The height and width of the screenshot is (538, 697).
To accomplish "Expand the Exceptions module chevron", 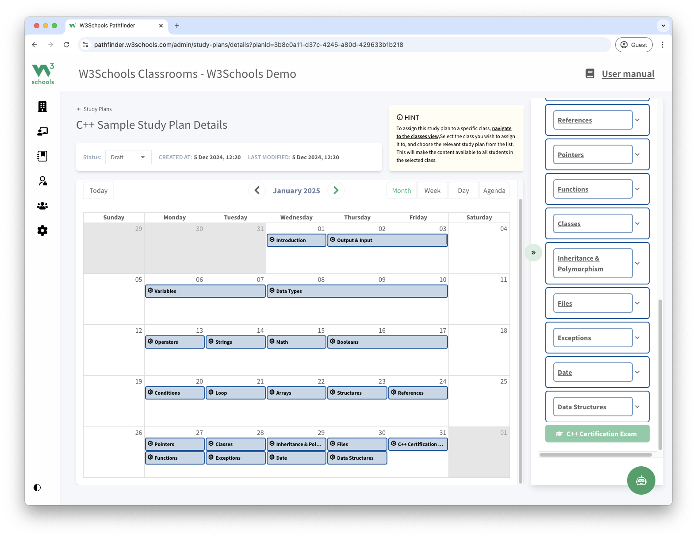I will pyautogui.click(x=637, y=338).
